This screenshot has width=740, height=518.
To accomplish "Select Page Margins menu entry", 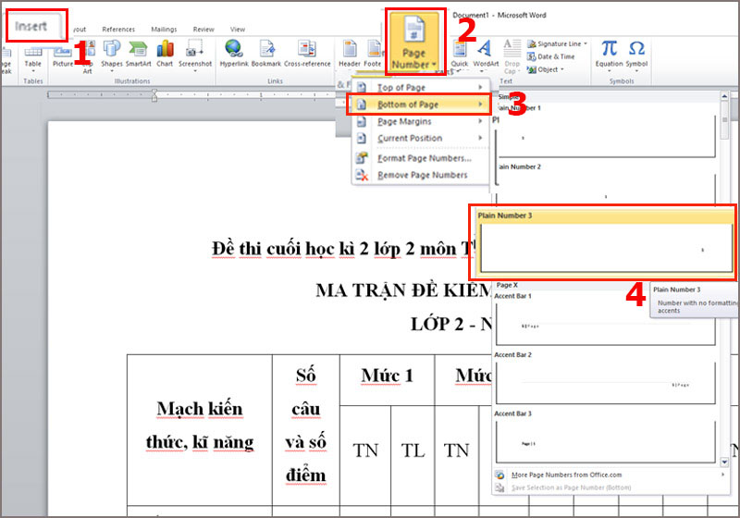I will (x=420, y=121).
